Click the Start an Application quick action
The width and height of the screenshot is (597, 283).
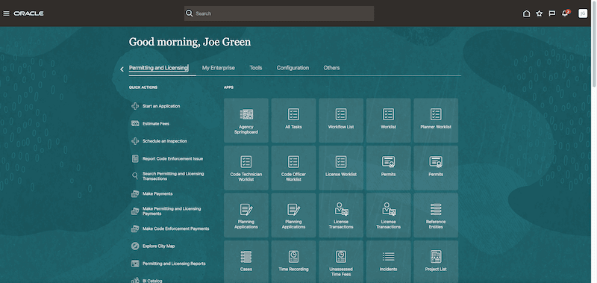[x=156, y=106]
